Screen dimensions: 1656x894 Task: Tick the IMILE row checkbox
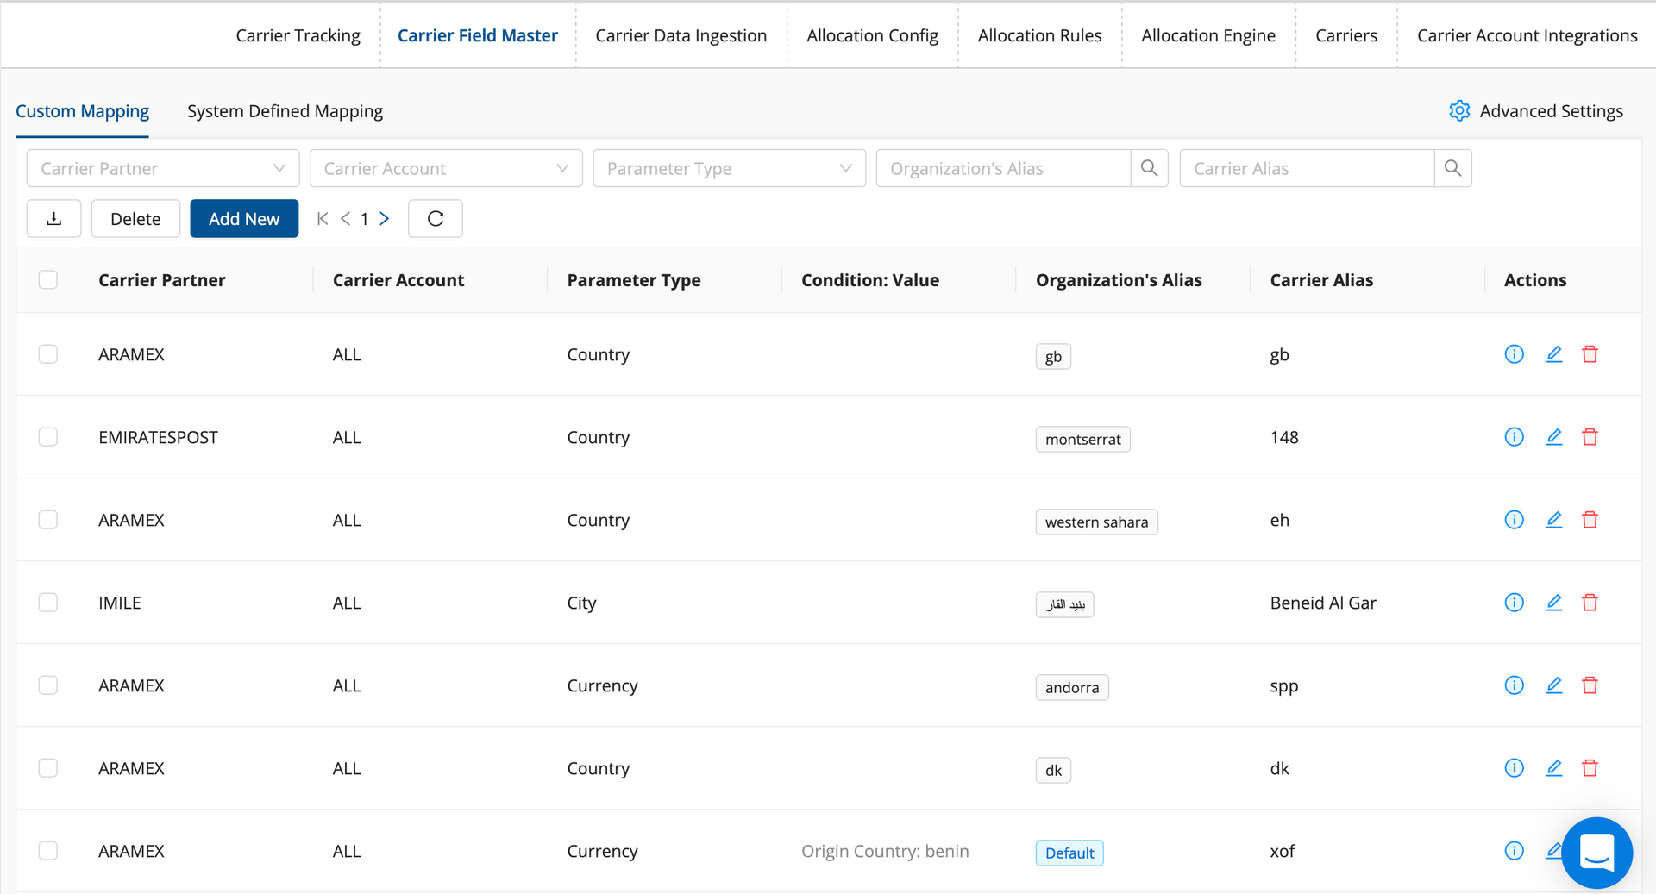pyautogui.click(x=48, y=603)
